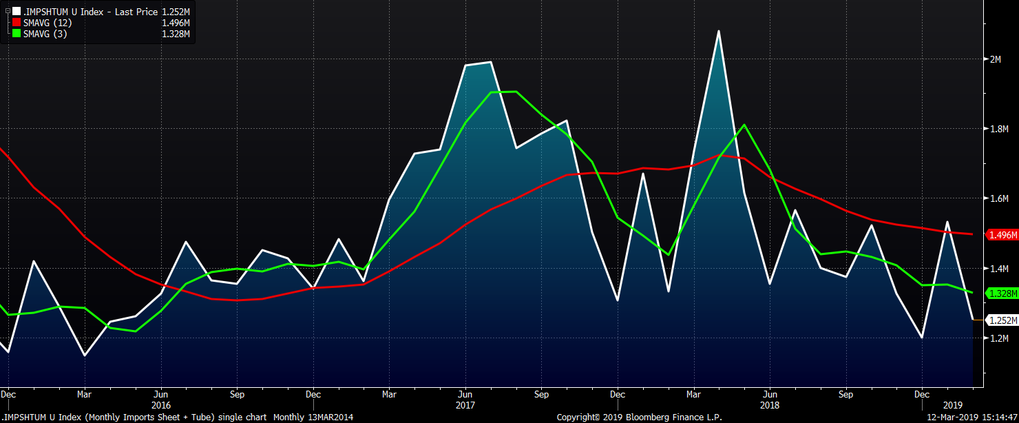Click the 2017 year label on time axis
The width and height of the screenshot is (1019, 423).
[465, 406]
